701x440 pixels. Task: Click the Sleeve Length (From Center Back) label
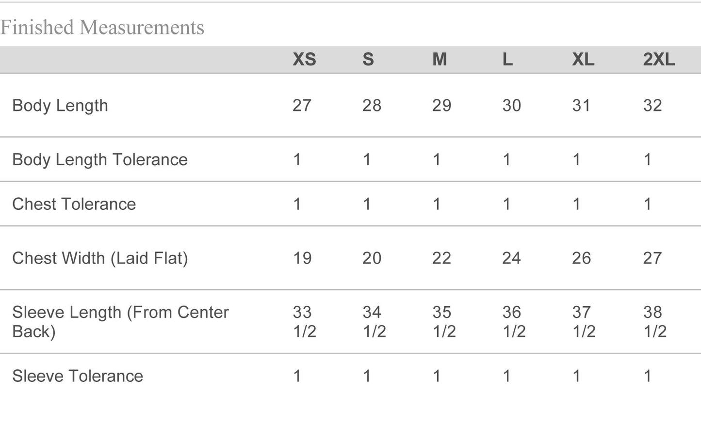[x=120, y=322]
